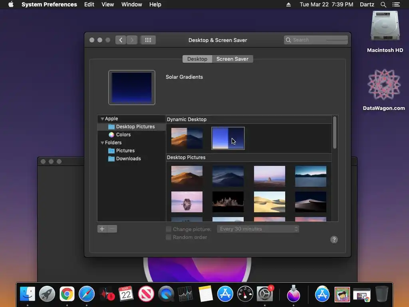Click the date and time in menu bar
This screenshot has height=307, width=409.
coord(326,4)
